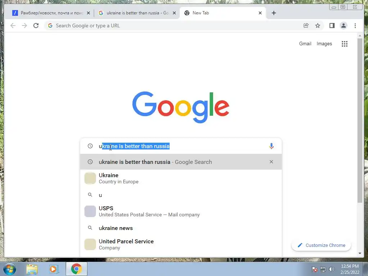Open Chrome's three-dot menu
Viewport: 368px width, 276px height.
355,26
